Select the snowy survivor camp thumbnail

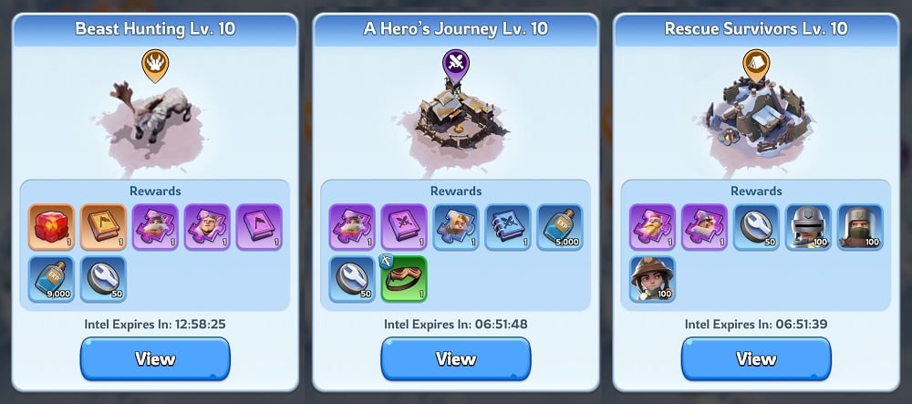[x=757, y=121]
